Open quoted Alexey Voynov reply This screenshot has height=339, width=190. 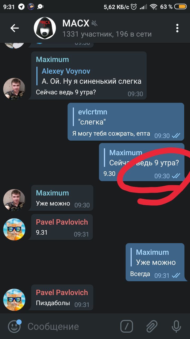pos(91,76)
